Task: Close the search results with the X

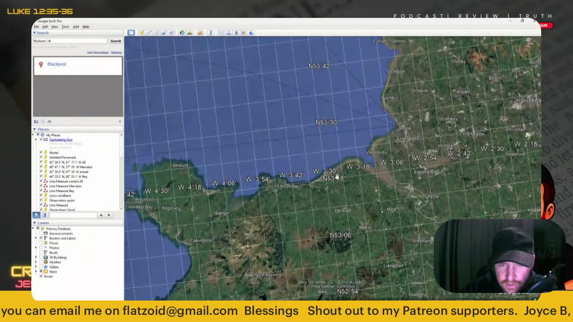Action: pyautogui.click(x=120, y=122)
